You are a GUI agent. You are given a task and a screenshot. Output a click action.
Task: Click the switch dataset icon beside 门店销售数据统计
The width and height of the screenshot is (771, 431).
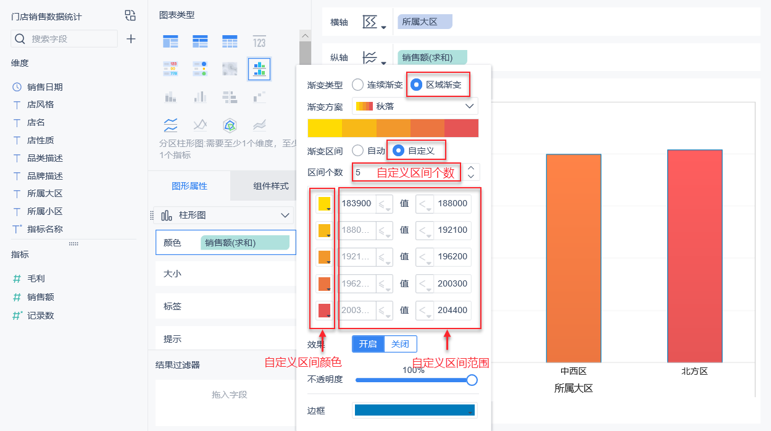[130, 15]
